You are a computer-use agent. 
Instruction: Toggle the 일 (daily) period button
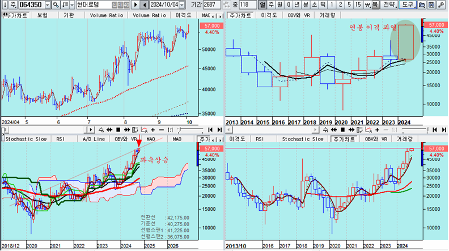coord(262,5)
